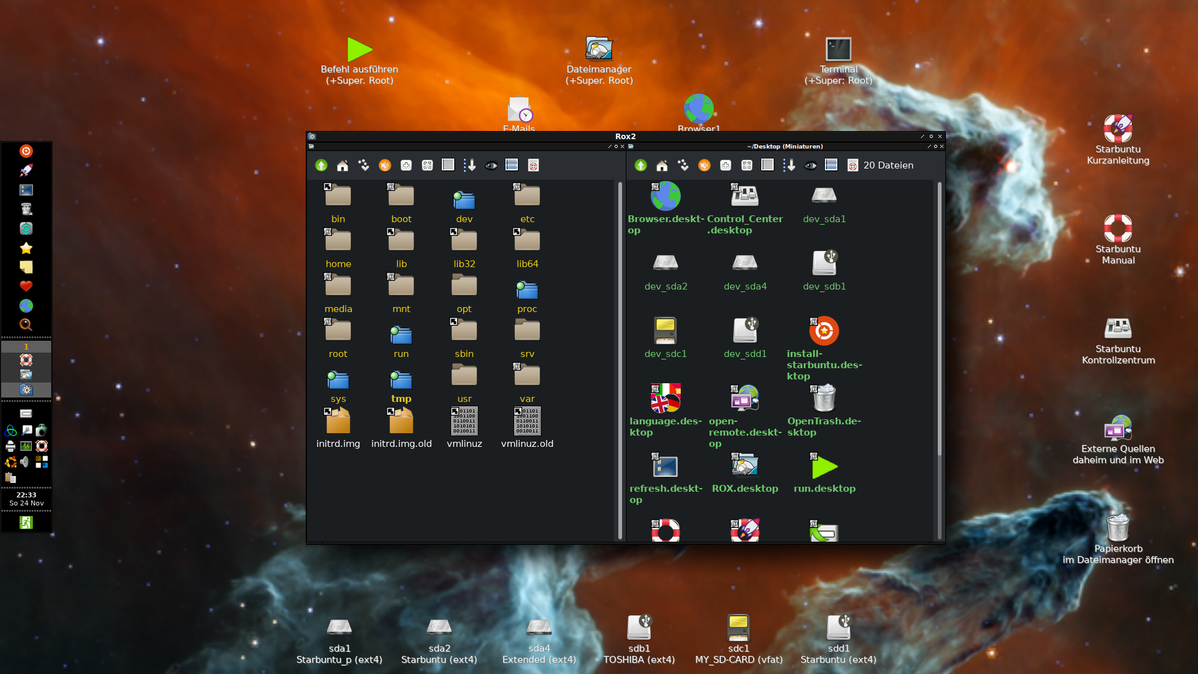The image size is (1198, 674).
Task: Click the orange arrow icon in left pane
Action: click(385, 165)
